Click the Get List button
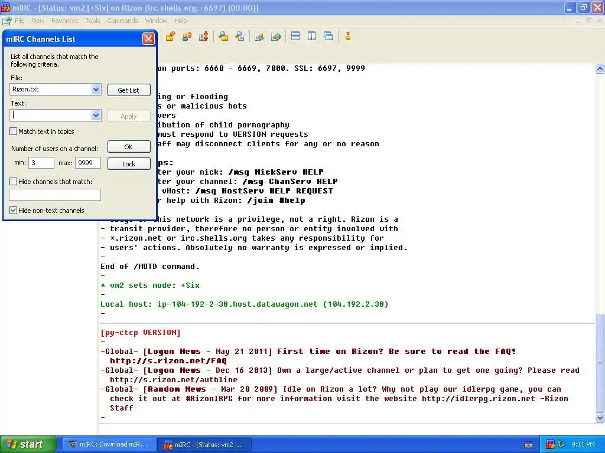Viewport: 605px width, 453px height. (129, 90)
